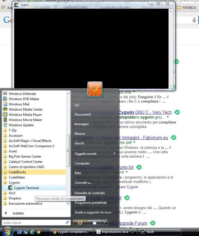Open Rete from Start menu
Image resolution: width=199 pixels, height=236 pixels.
[78, 173]
